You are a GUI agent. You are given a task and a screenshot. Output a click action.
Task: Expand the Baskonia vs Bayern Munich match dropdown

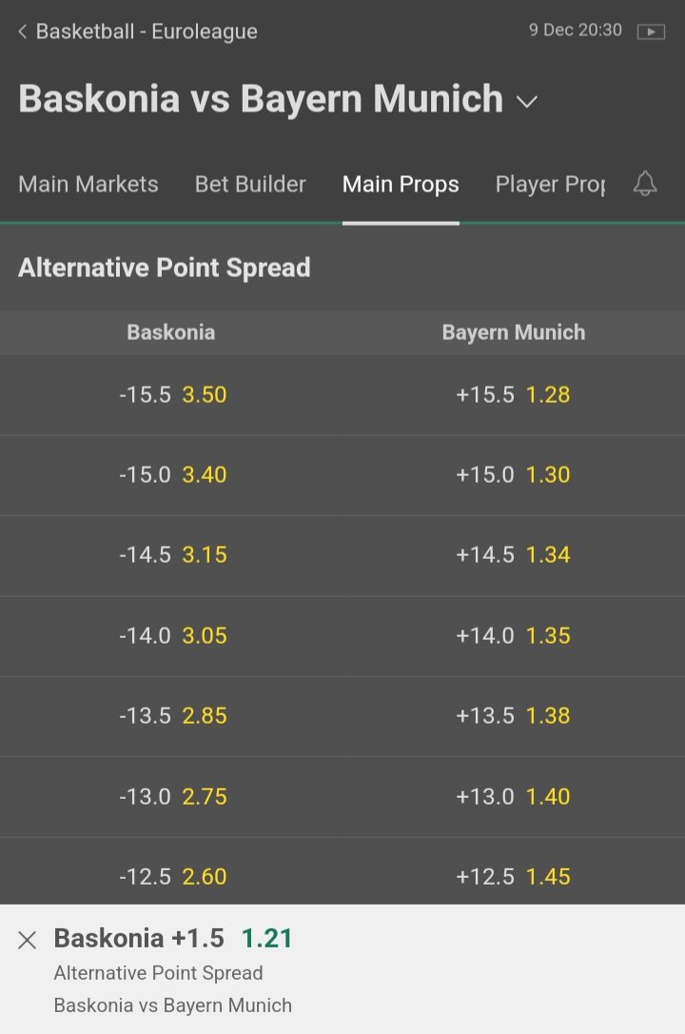click(527, 101)
